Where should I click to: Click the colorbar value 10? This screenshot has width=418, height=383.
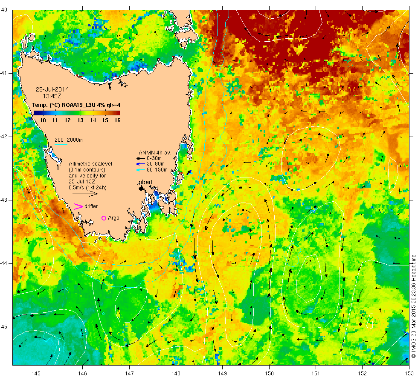(43, 120)
